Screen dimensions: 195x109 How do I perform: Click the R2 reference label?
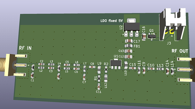click(106, 64)
